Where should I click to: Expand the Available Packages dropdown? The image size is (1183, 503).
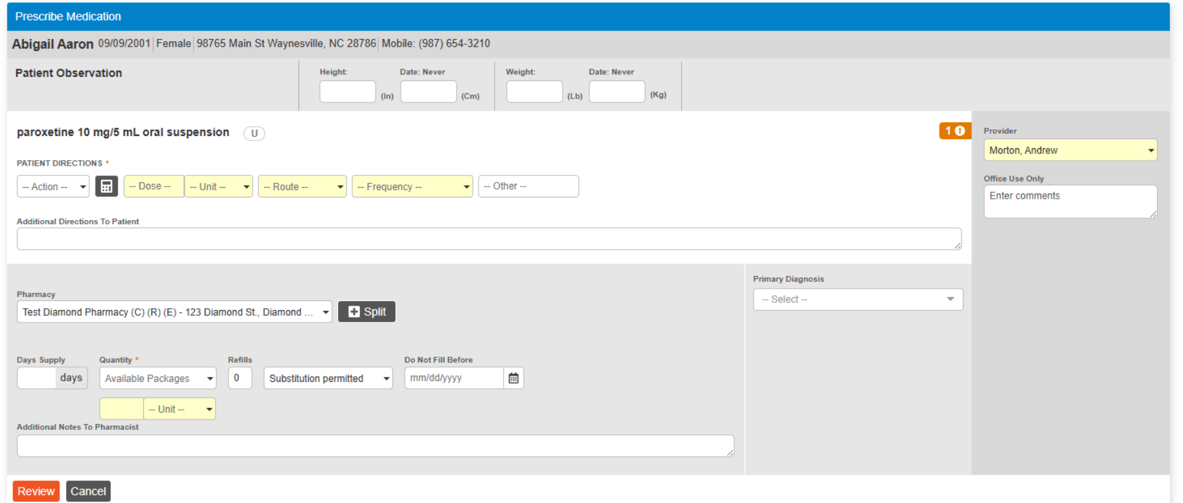pyautogui.click(x=158, y=378)
